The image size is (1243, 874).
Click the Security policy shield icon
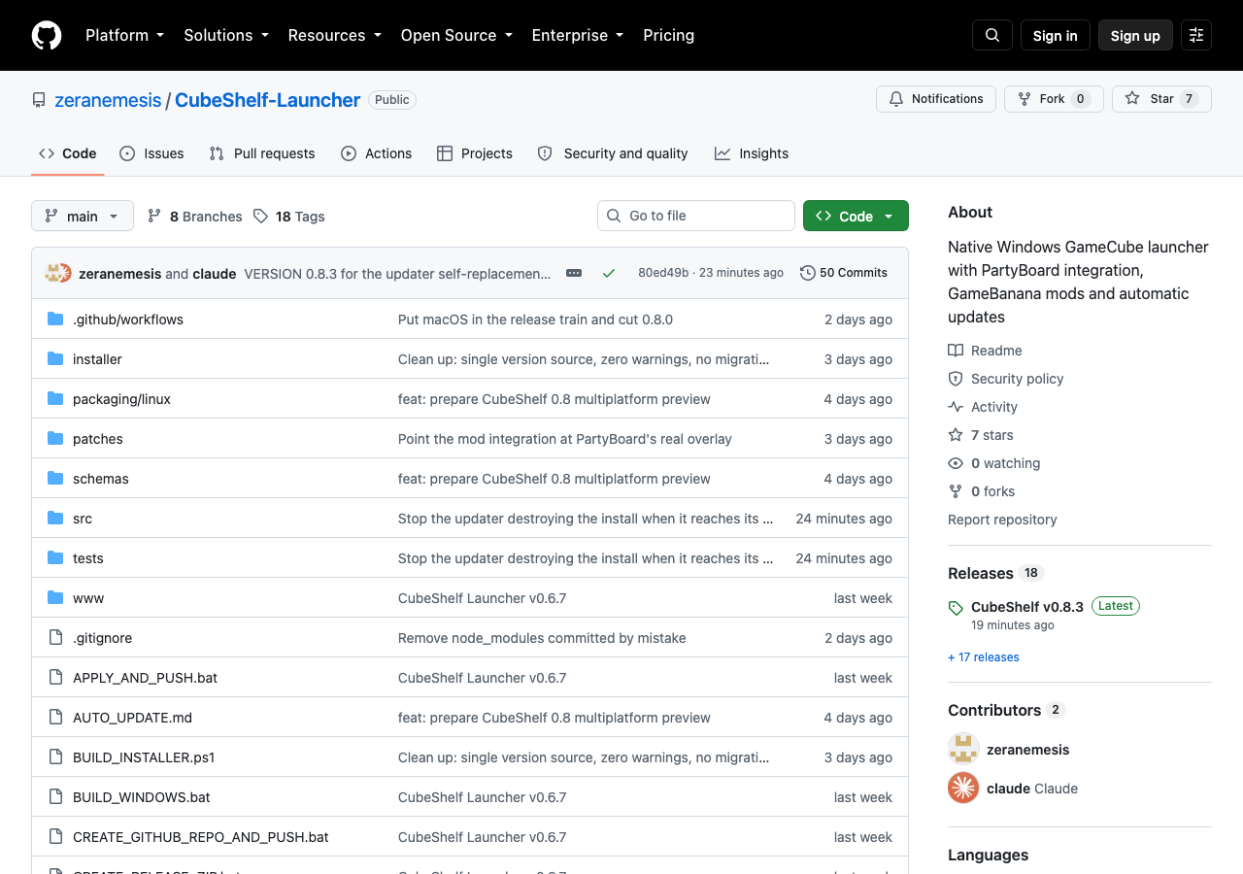[x=956, y=379]
